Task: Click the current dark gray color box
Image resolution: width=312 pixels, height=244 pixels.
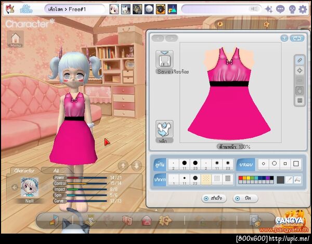Action: [x=280, y=180]
